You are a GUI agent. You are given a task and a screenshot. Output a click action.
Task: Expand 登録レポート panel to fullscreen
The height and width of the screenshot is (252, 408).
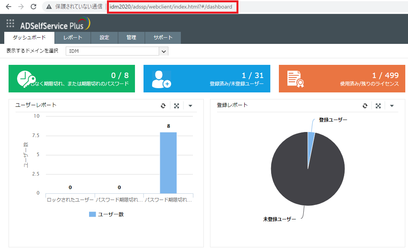pyautogui.click(x=378, y=106)
